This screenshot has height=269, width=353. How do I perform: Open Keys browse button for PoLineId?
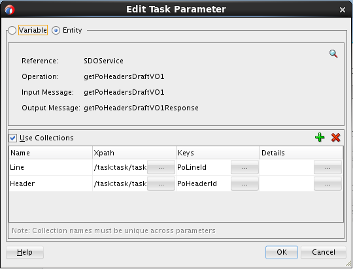[x=244, y=167]
